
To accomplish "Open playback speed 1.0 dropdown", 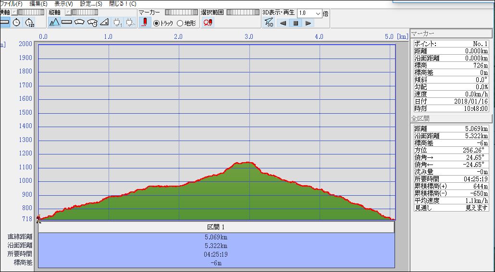I will [x=318, y=13].
